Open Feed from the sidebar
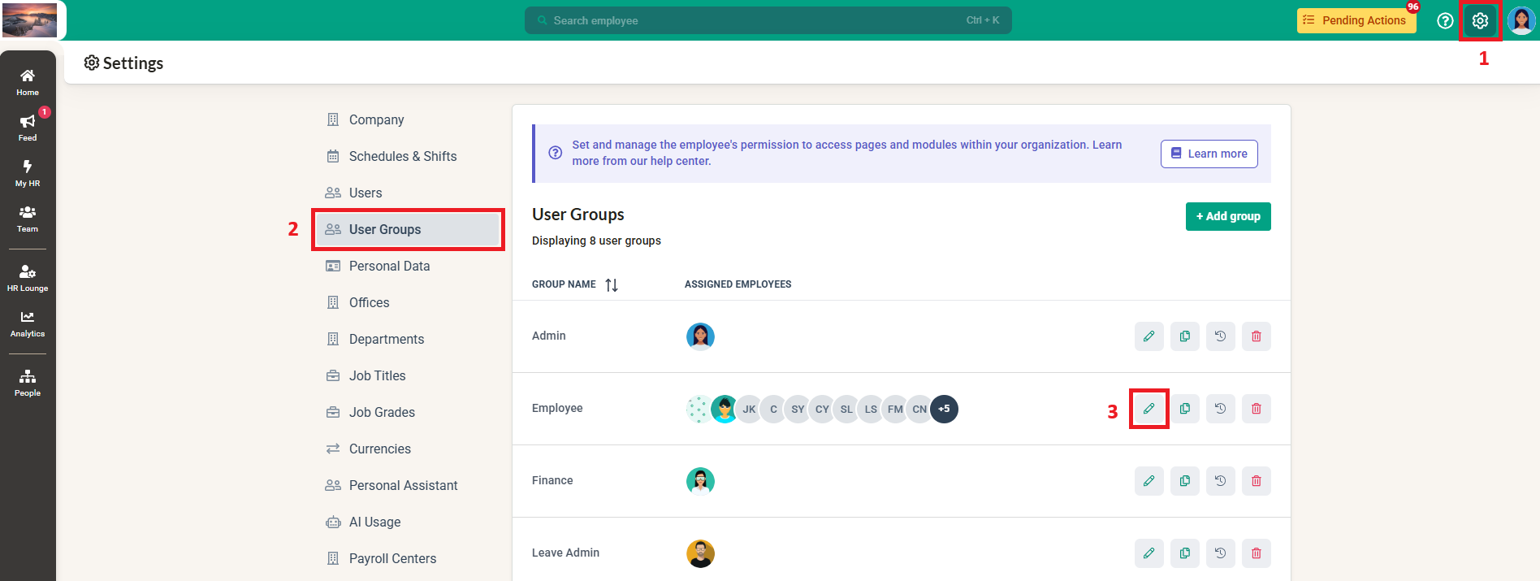 [x=28, y=128]
